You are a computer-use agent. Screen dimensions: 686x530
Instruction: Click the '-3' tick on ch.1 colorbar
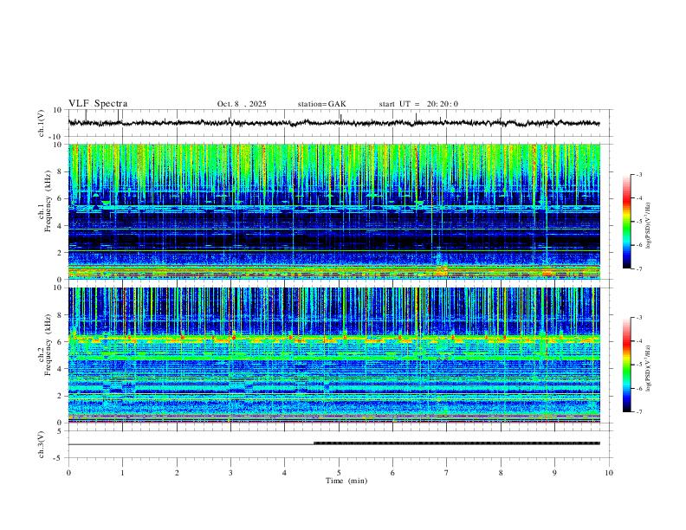[638, 174]
